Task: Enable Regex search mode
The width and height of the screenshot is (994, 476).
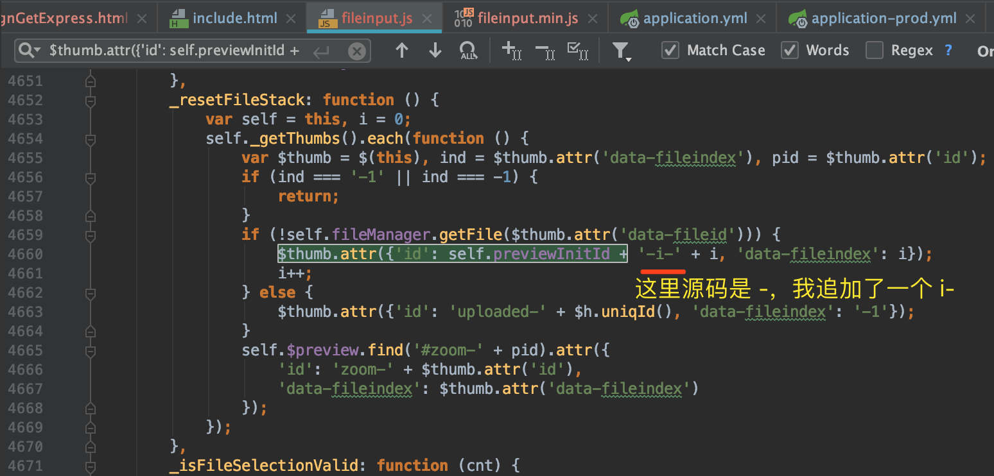Action: pyautogui.click(x=875, y=50)
